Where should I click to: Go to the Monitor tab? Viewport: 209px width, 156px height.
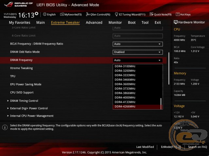pyautogui.click(x=115, y=22)
